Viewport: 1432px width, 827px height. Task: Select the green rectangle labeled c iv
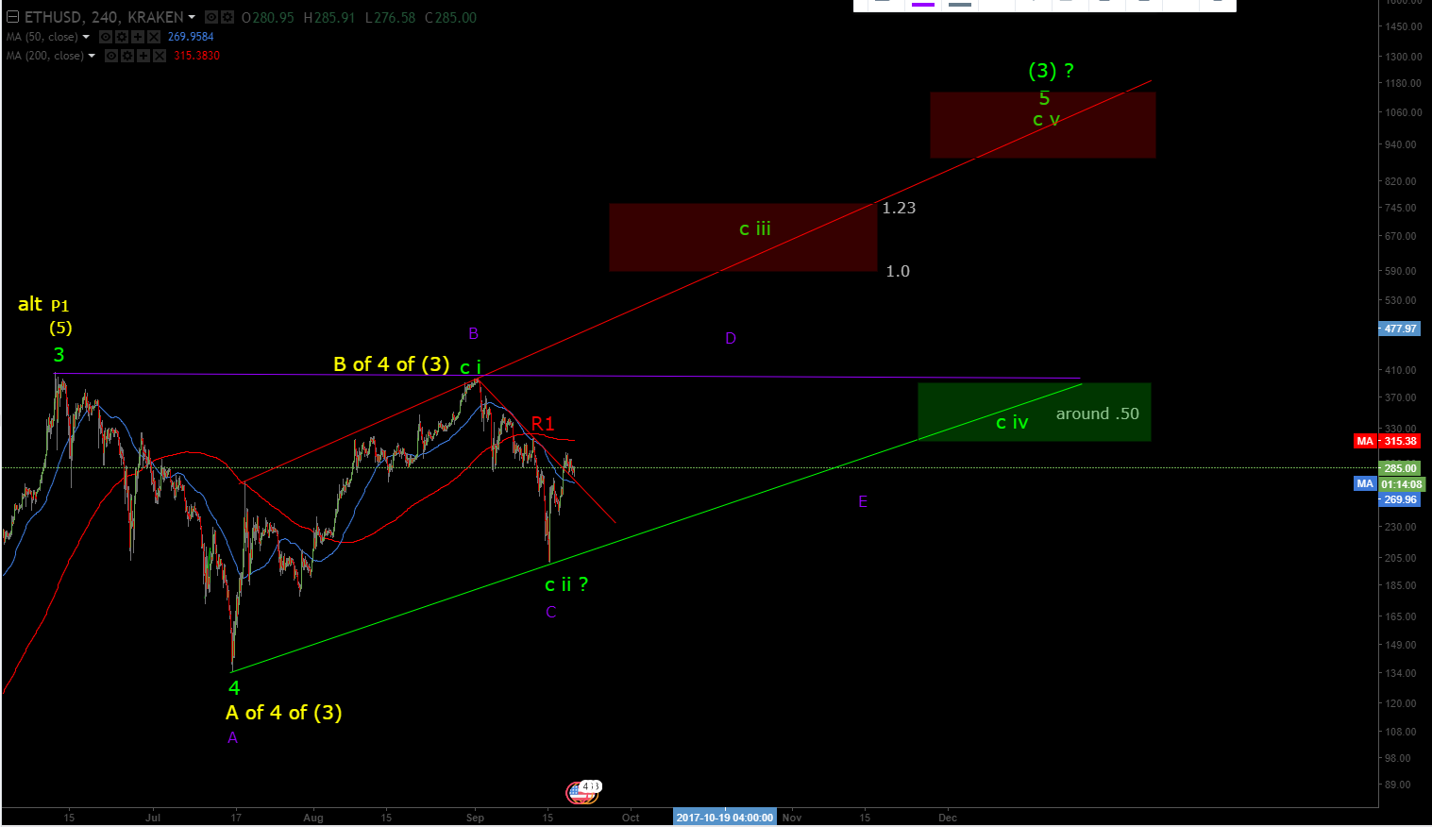pos(1035,412)
